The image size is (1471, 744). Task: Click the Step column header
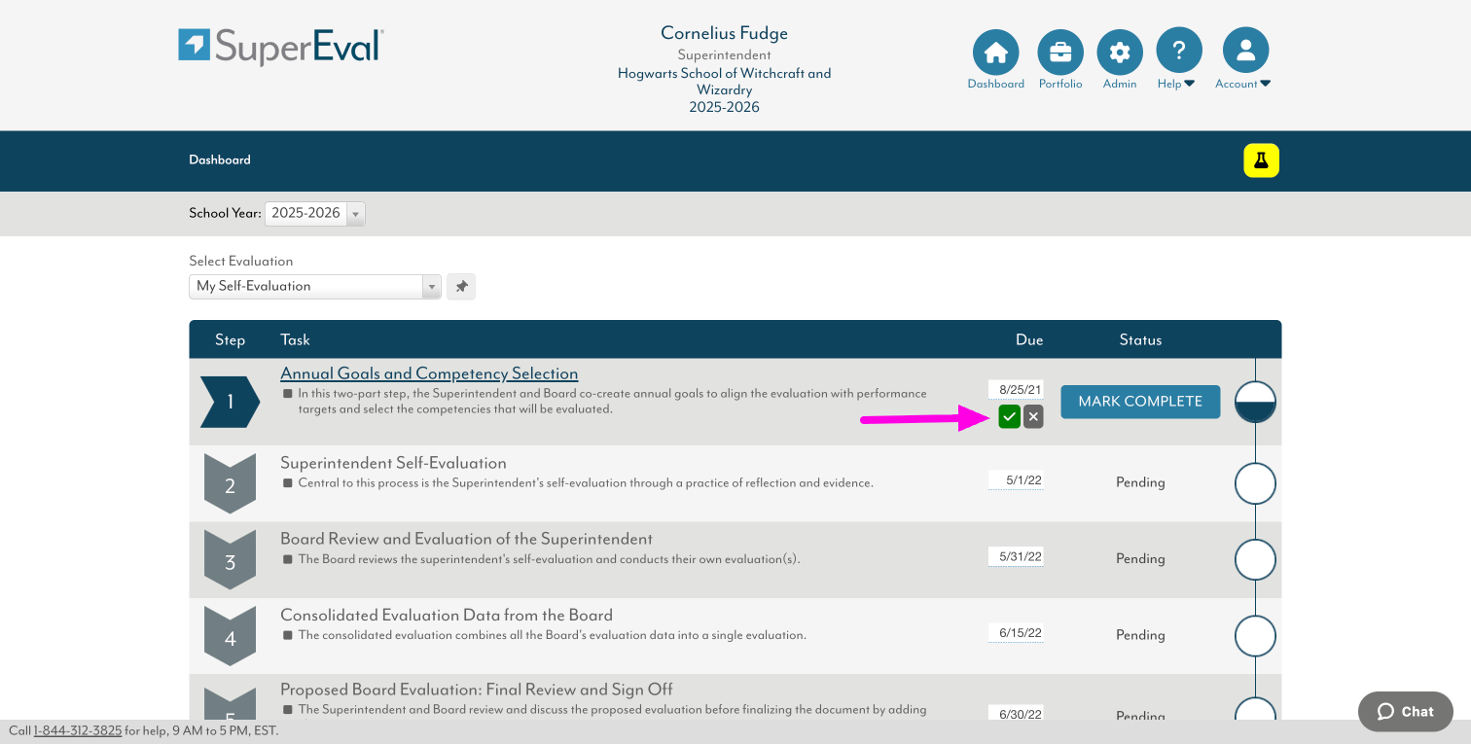[230, 339]
